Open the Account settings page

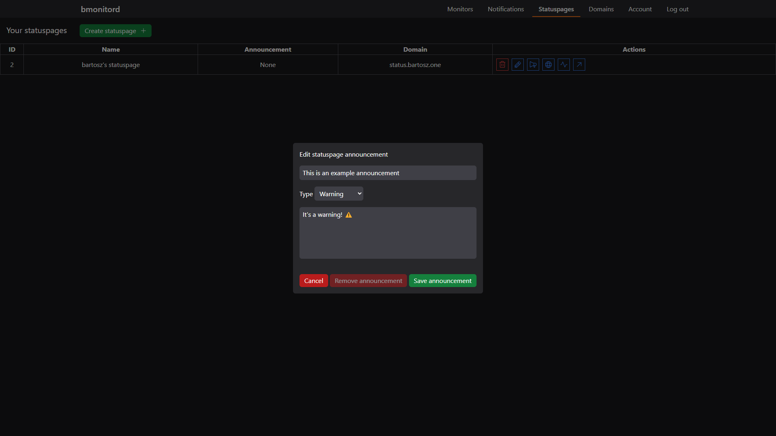tap(640, 9)
